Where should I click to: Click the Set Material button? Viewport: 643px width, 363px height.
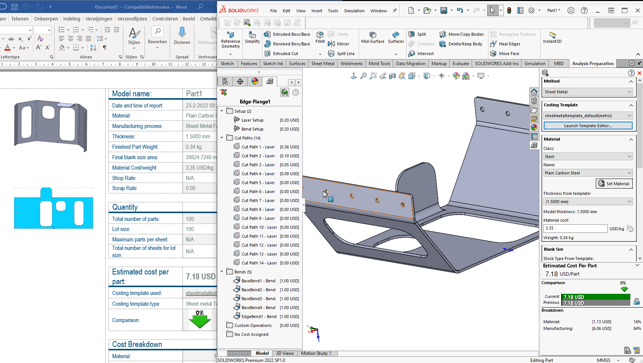[614, 184]
